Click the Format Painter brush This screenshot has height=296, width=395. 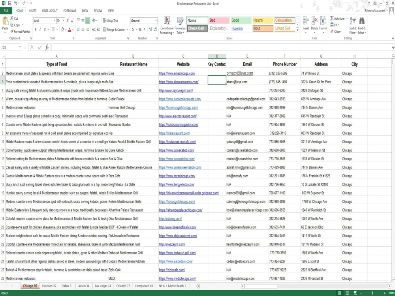coord(11,32)
